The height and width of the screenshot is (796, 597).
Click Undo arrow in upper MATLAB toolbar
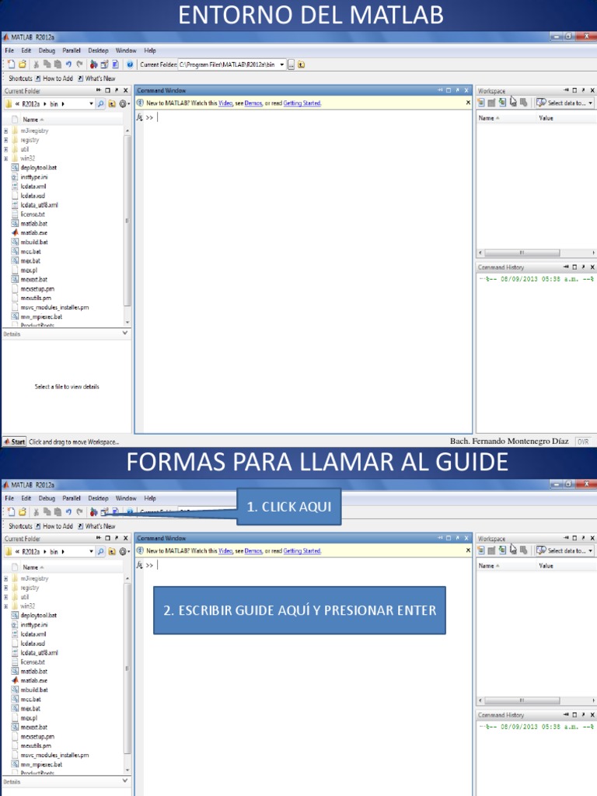(68, 65)
